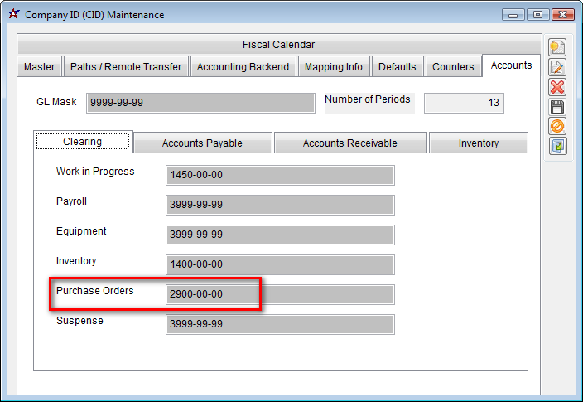The image size is (583, 402).
Task: Click the Number of Periods field
Action: tap(463, 103)
